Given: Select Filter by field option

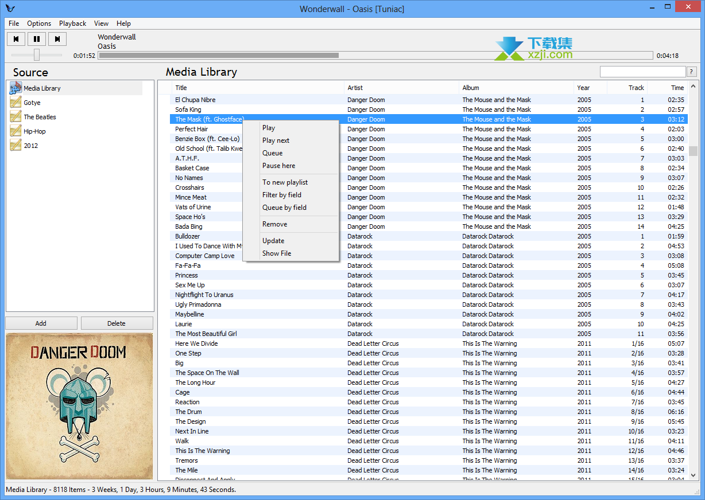Looking at the screenshot, I should 290,195.
